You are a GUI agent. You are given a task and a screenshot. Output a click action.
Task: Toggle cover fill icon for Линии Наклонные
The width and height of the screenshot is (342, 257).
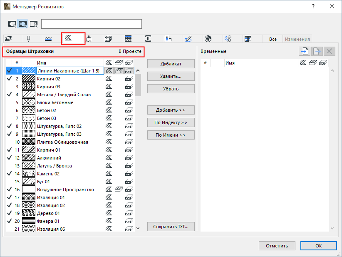click(119, 71)
